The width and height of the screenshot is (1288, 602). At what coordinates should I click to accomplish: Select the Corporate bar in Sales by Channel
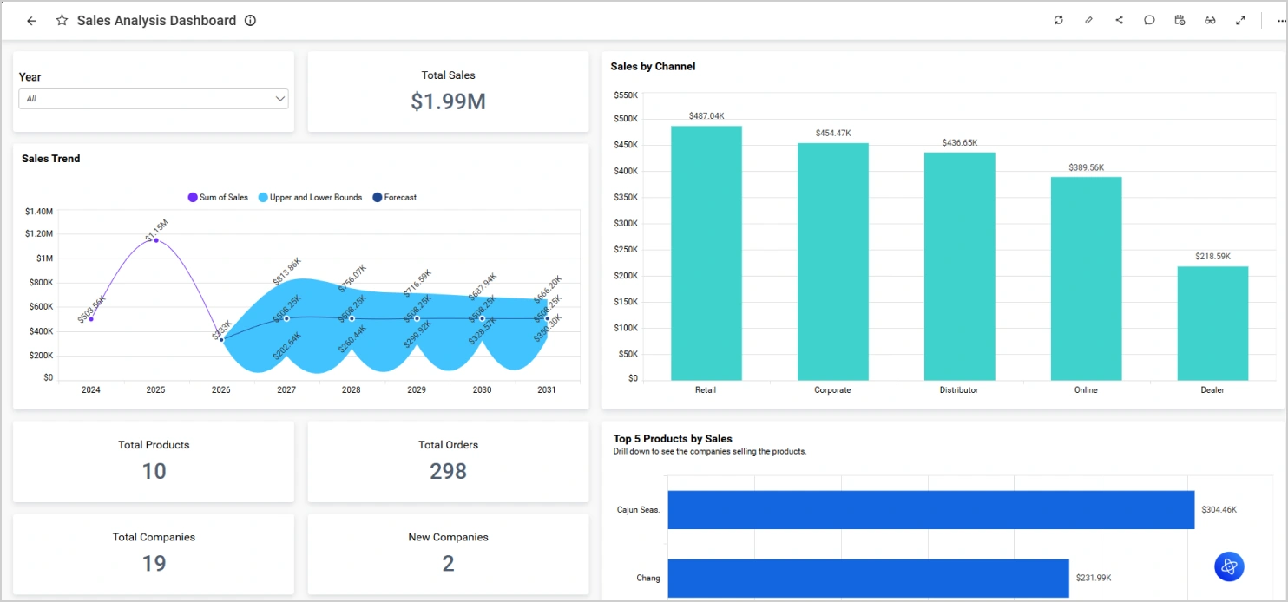[x=833, y=262]
